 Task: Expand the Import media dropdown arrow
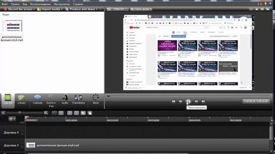tap(62, 9)
